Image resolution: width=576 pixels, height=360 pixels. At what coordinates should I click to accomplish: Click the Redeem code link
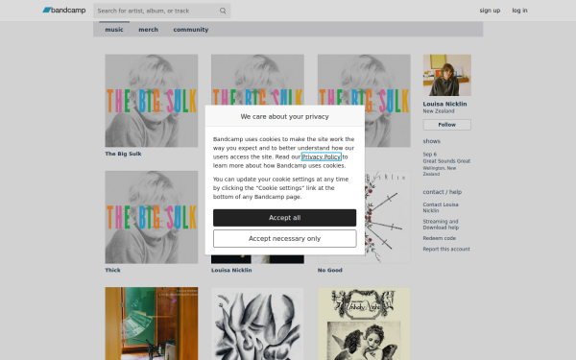[x=440, y=238]
